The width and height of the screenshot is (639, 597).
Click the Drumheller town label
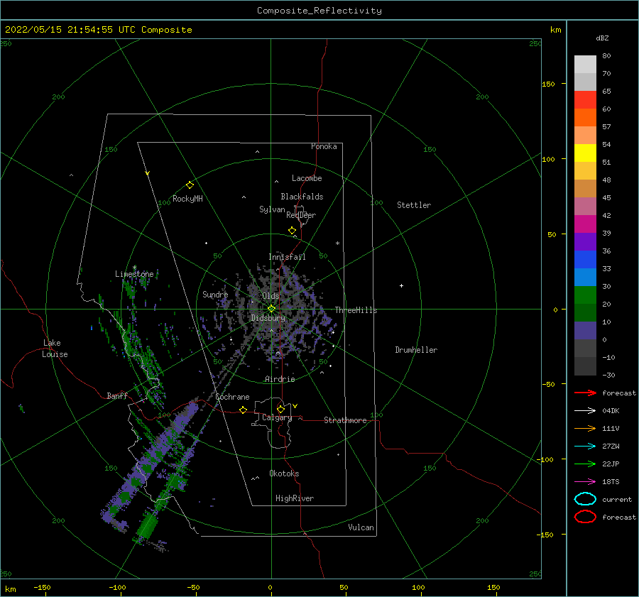(x=416, y=350)
